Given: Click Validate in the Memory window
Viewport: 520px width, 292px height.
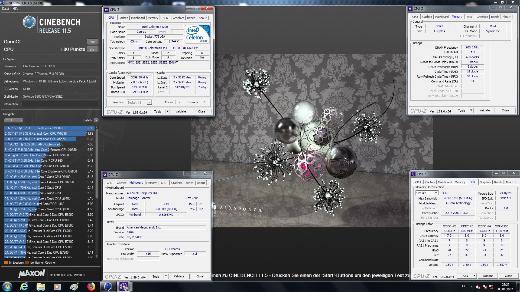Looking at the screenshot, I should pos(485,110).
